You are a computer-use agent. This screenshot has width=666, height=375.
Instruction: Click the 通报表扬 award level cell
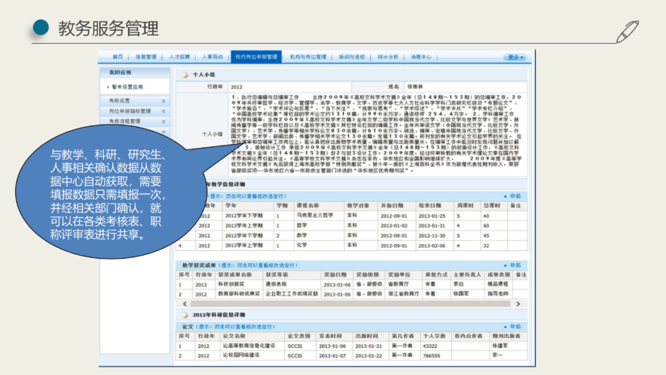coord(276,284)
